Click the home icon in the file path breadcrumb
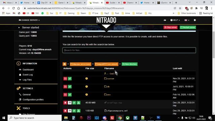 point(64,64)
